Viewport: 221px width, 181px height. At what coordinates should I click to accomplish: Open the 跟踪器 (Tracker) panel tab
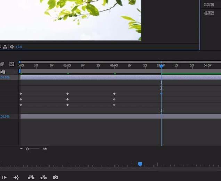pyautogui.click(x=209, y=5)
